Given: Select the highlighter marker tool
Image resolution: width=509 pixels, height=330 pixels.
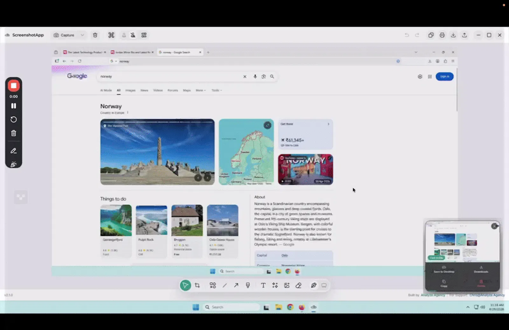Looking at the screenshot, I should pos(248,285).
